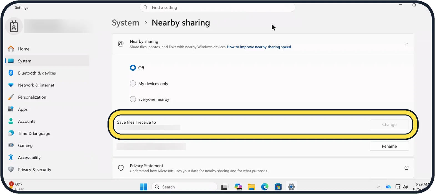Open Privacy Statement external link icon
Screen dimensions: 435x194
(x=406, y=168)
